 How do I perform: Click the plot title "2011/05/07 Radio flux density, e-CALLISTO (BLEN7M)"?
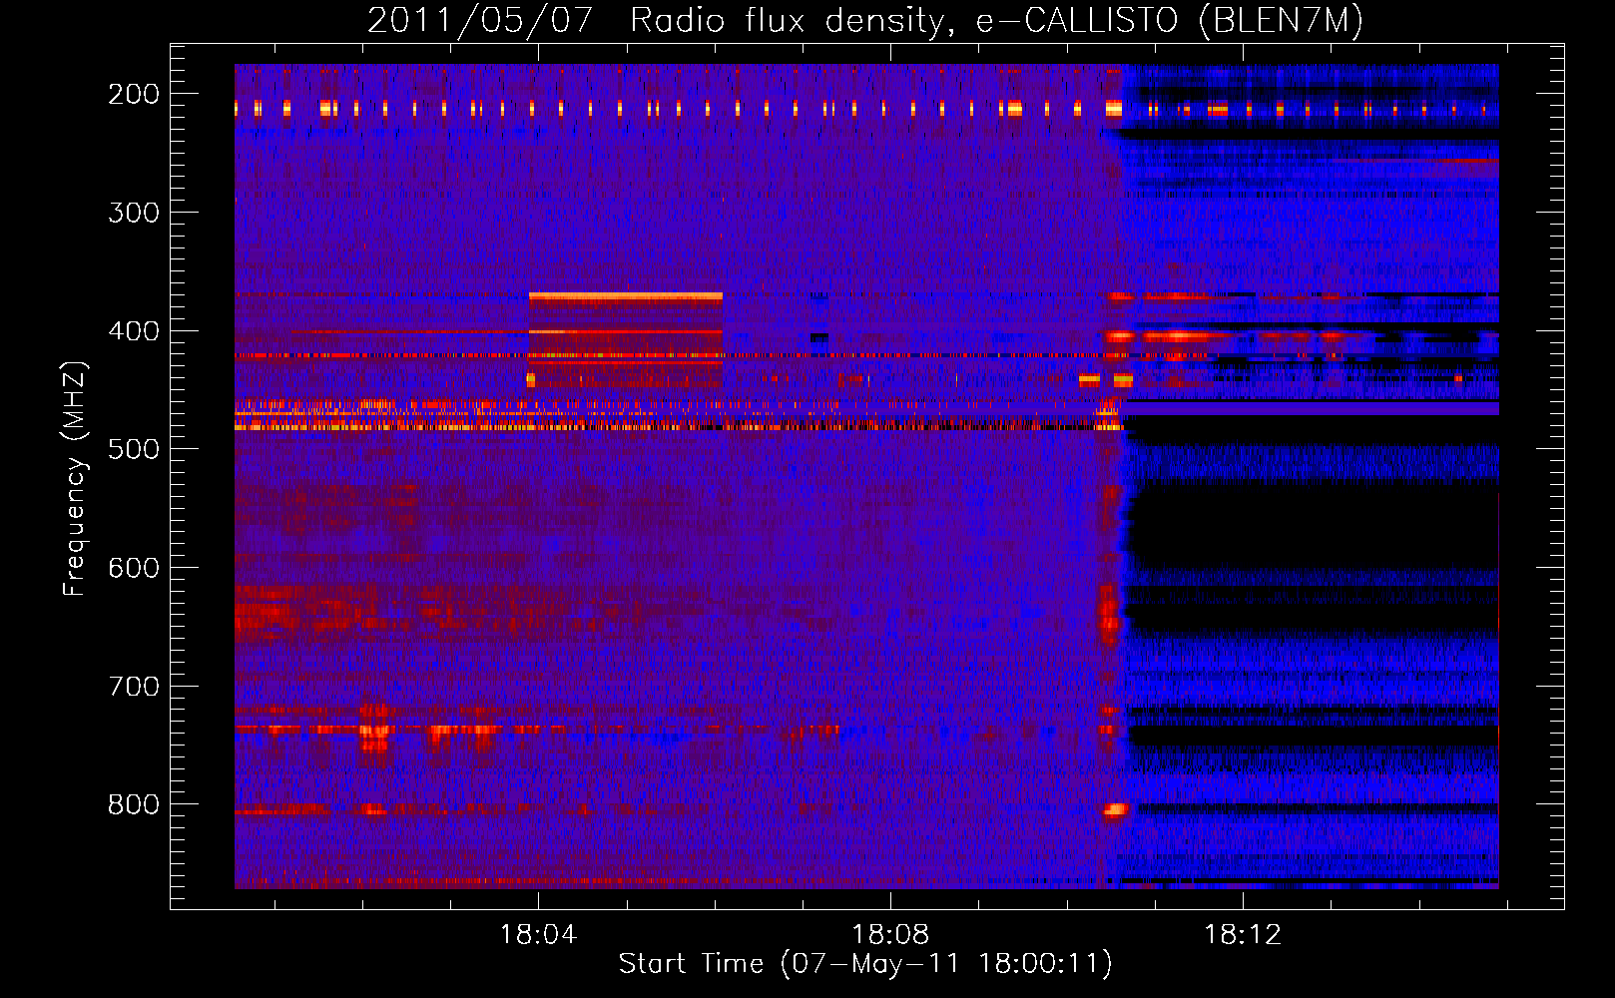(x=865, y=20)
